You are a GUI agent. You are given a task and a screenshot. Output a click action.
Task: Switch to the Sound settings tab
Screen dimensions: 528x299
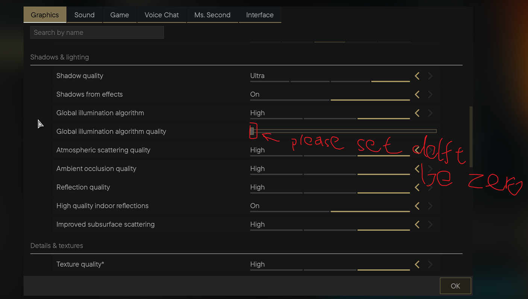[x=84, y=15]
